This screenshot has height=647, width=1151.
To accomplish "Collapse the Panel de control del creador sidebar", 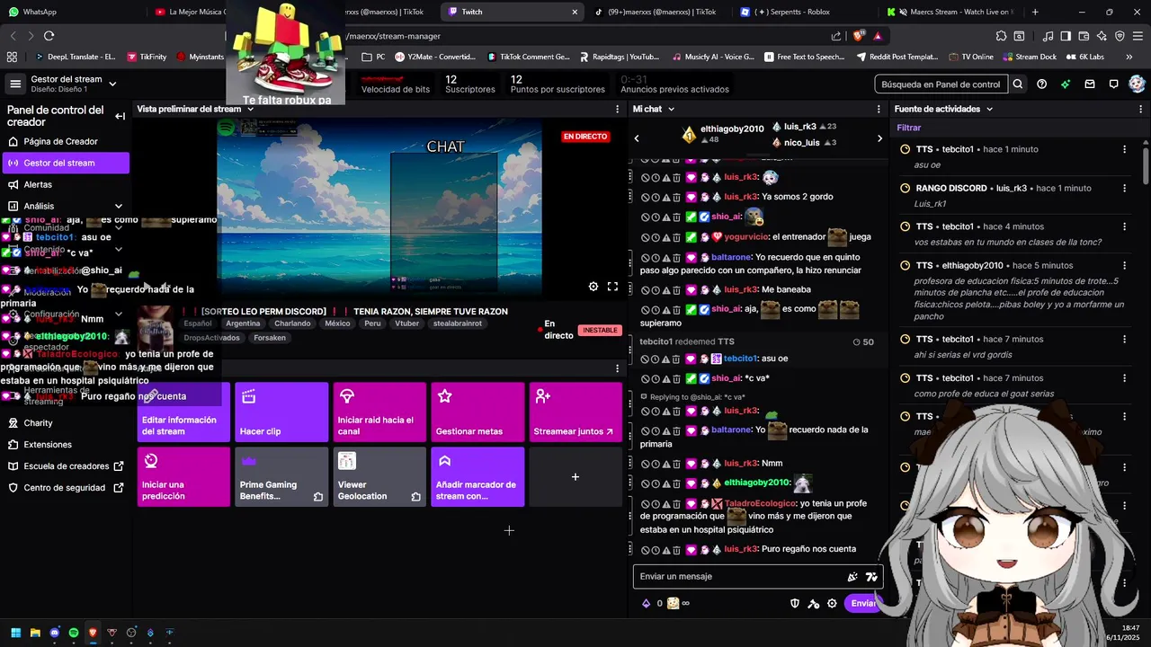I will point(120,116).
